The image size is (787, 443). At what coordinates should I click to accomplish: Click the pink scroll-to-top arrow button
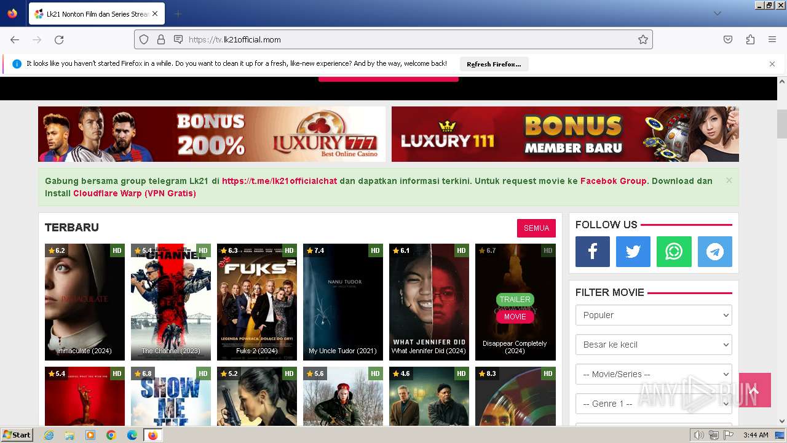(755, 390)
